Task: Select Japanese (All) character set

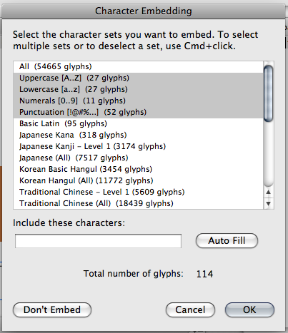Action: coord(139,158)
